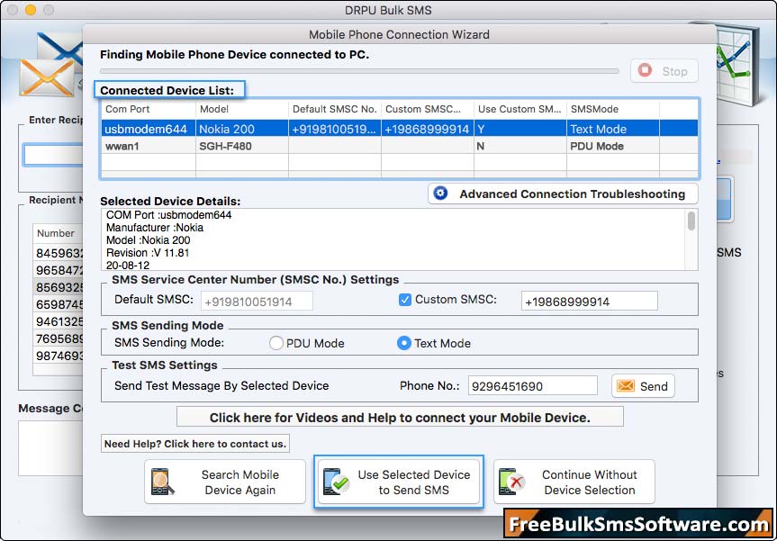Select the wwan1 device row
Image resolution: width=777 pixels, height=541 pixels.
pos(400,146)
